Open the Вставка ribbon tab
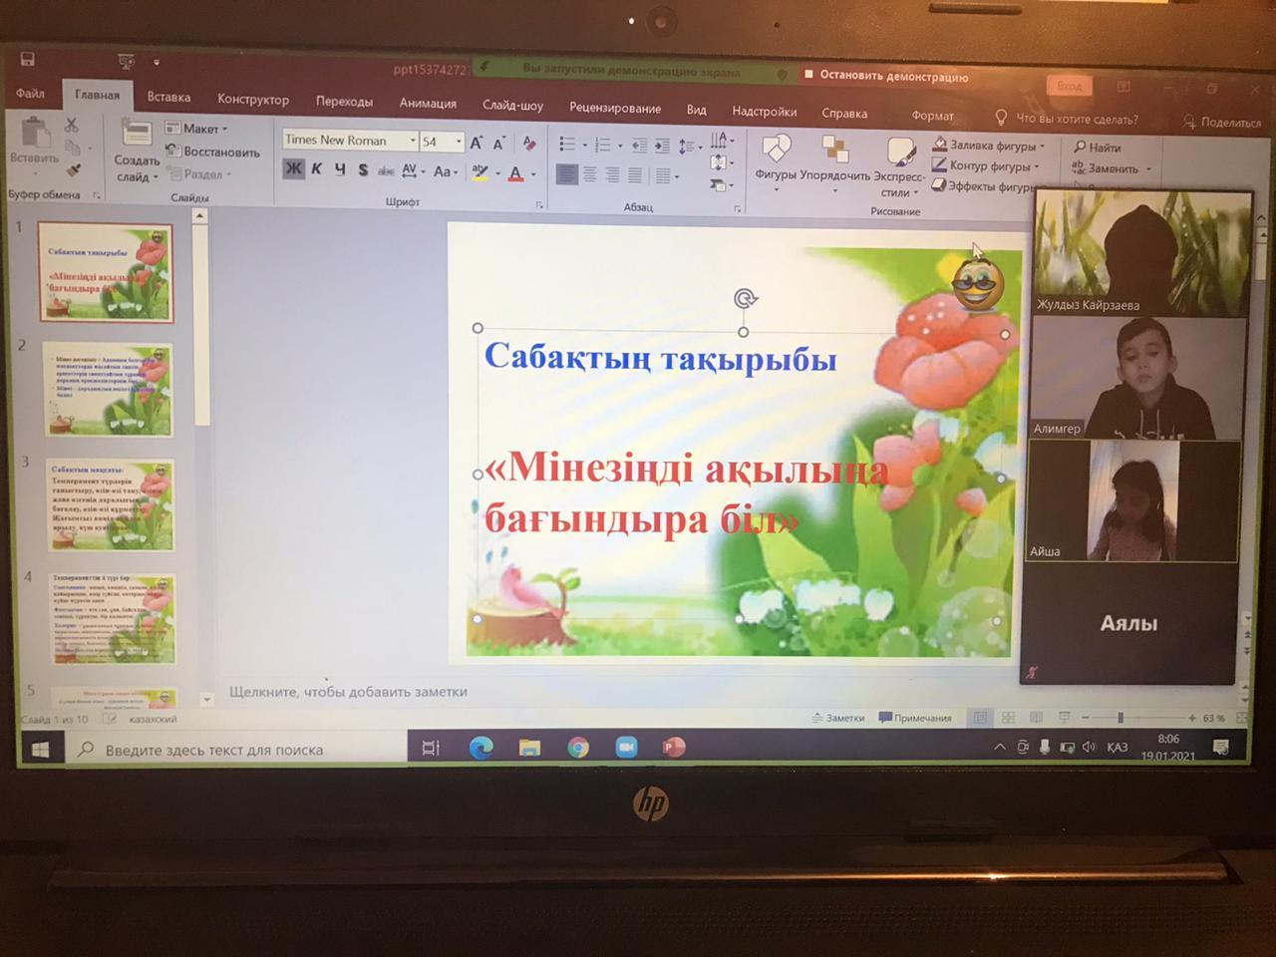 [168, 98]
